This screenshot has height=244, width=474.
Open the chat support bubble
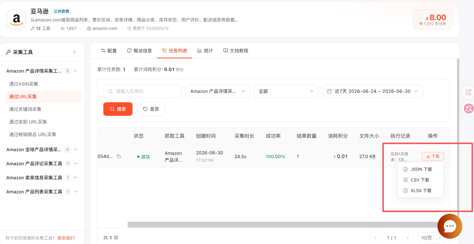[x=450, y=226]
